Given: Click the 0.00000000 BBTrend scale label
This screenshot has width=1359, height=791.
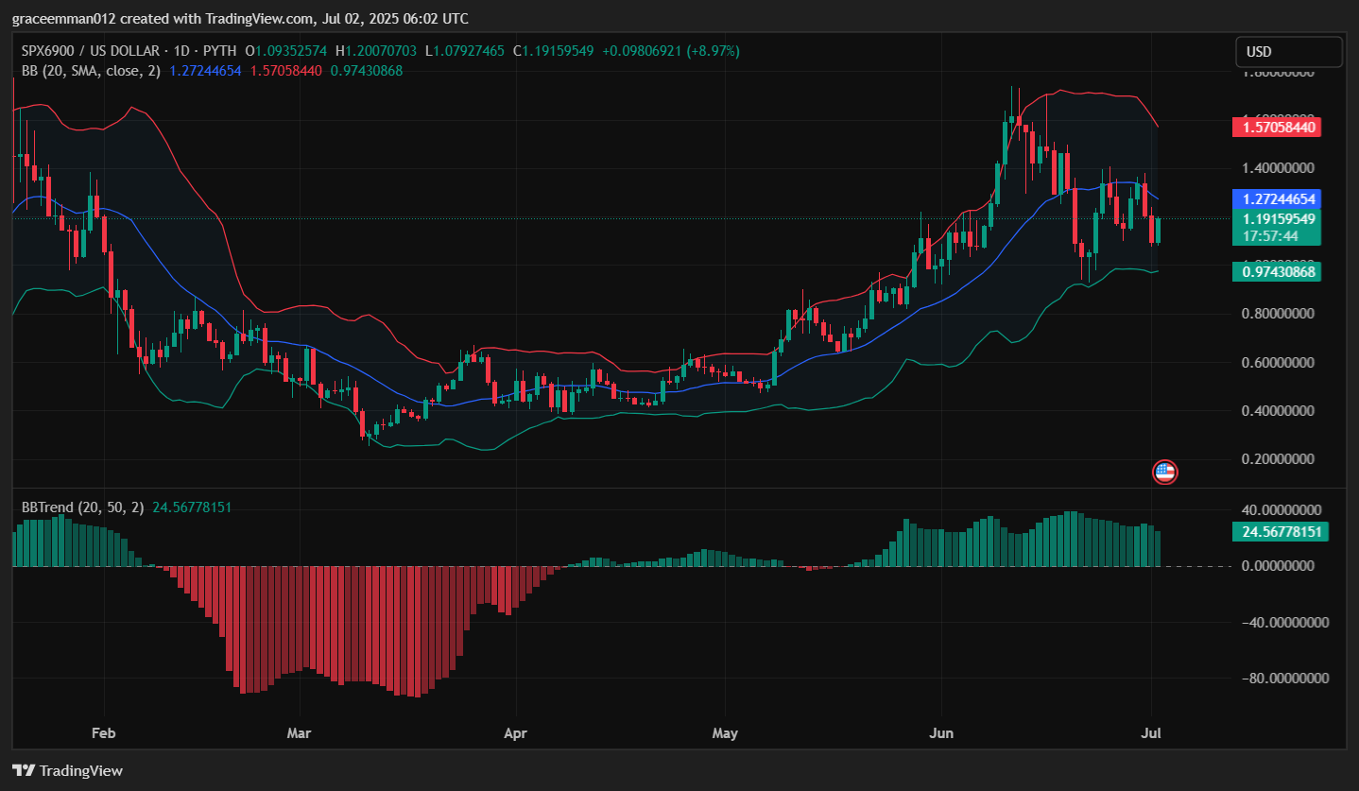Looking at the screenshot, I should 1279,566.
